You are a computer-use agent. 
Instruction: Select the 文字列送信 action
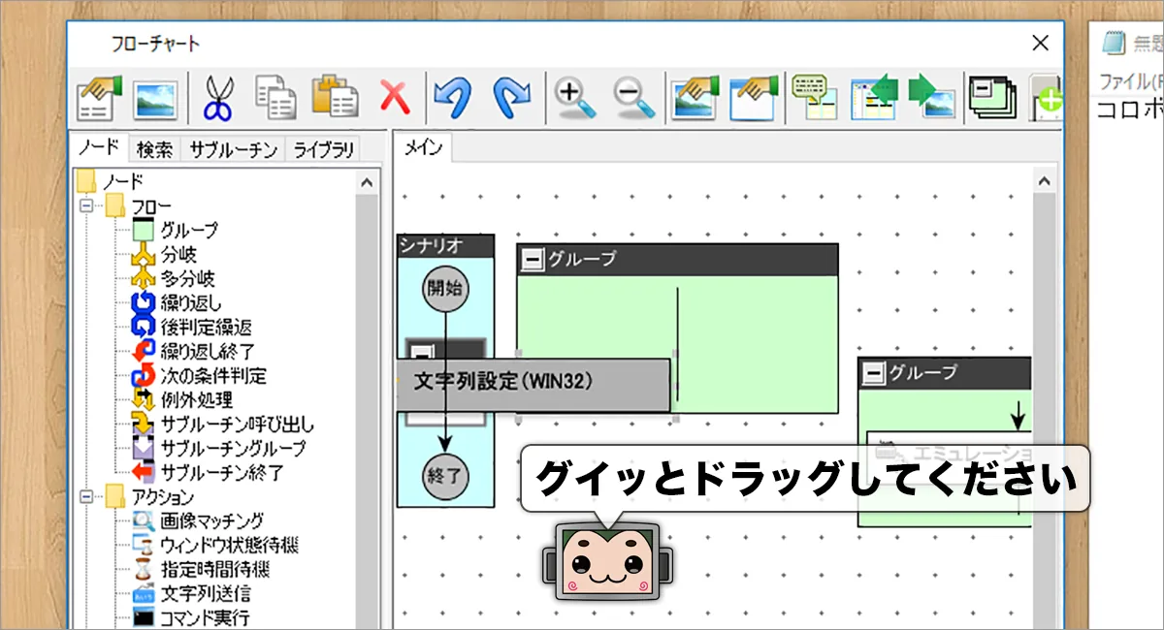tap(191, 594)
